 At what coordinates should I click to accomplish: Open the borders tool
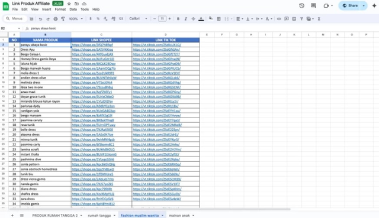219,19
